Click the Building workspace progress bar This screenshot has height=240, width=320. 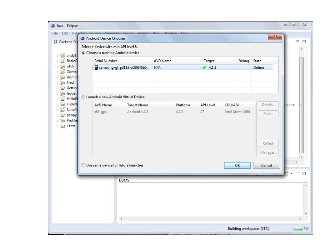coord(298,229)
